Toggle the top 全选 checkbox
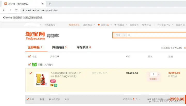Screen dimensions: 186x106 pyautogui.click(x=29, y=56)
